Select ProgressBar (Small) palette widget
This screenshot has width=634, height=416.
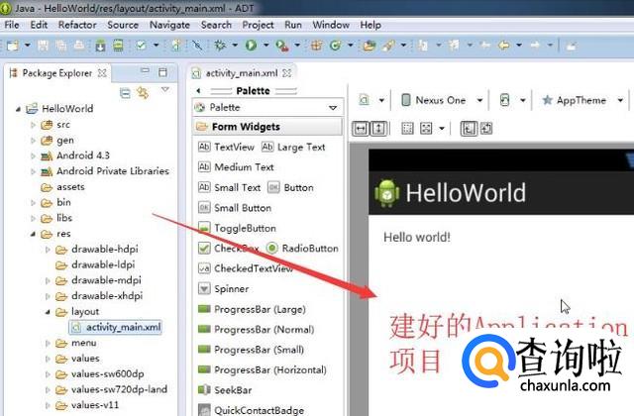click(251, 350)
